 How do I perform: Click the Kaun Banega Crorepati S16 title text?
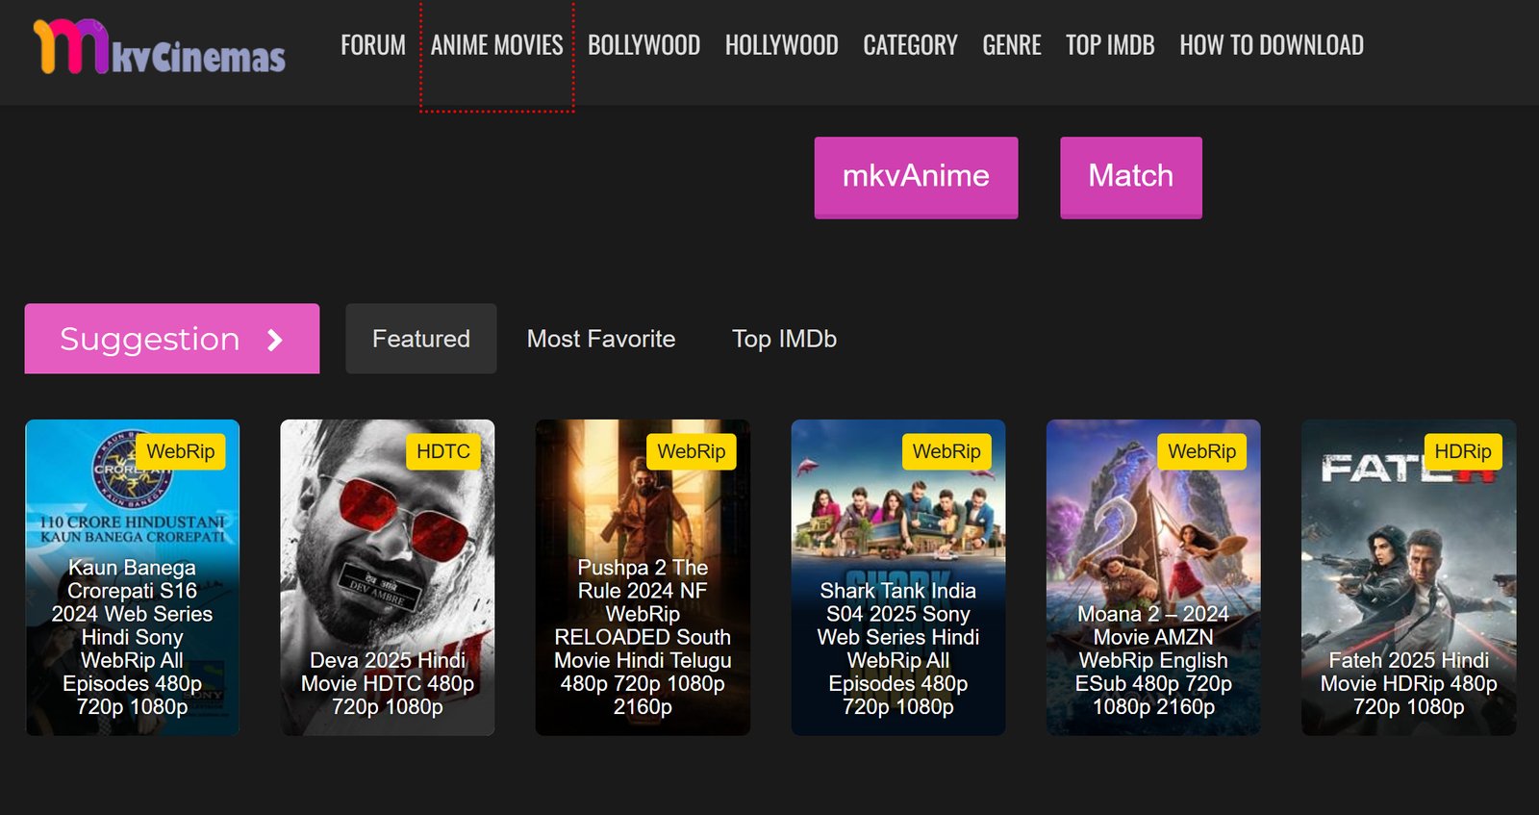tap(133, 637)
